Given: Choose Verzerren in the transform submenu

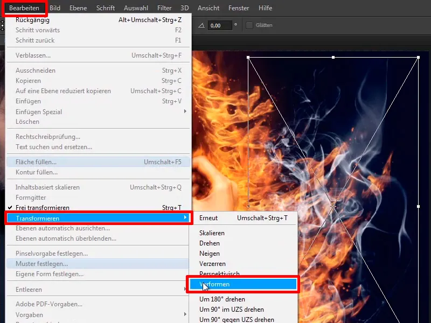Looking at the screenshot, I should point(243,264).
